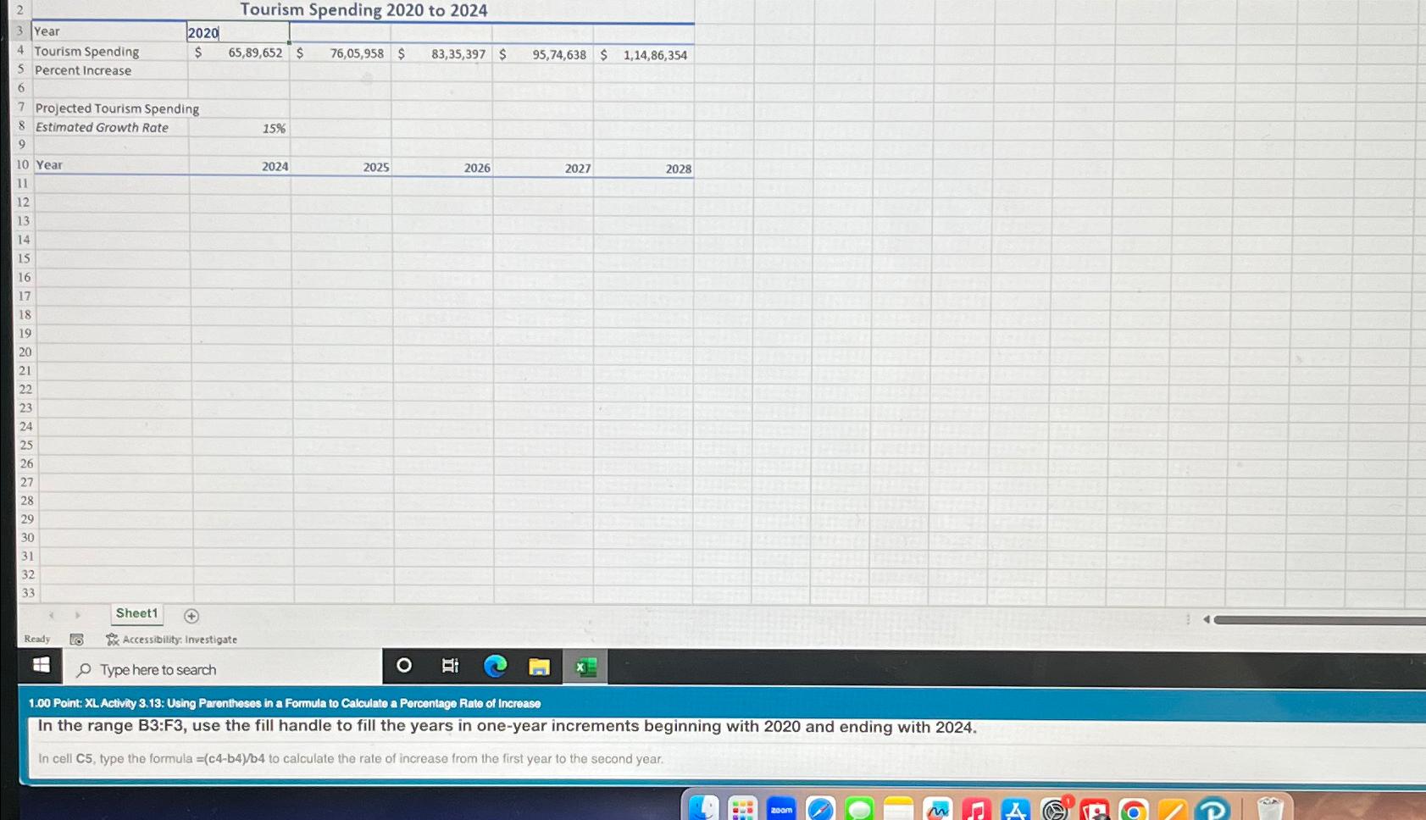Open Launchpad in the macOS dock
This screenshot has height=820, width=1426.
coord(742,809)
